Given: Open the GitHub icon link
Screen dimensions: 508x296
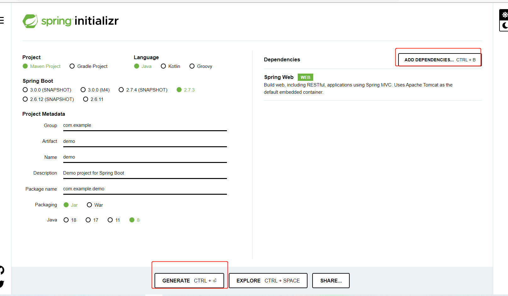Looking at the screenshot, I should click(x=2, y=270).
